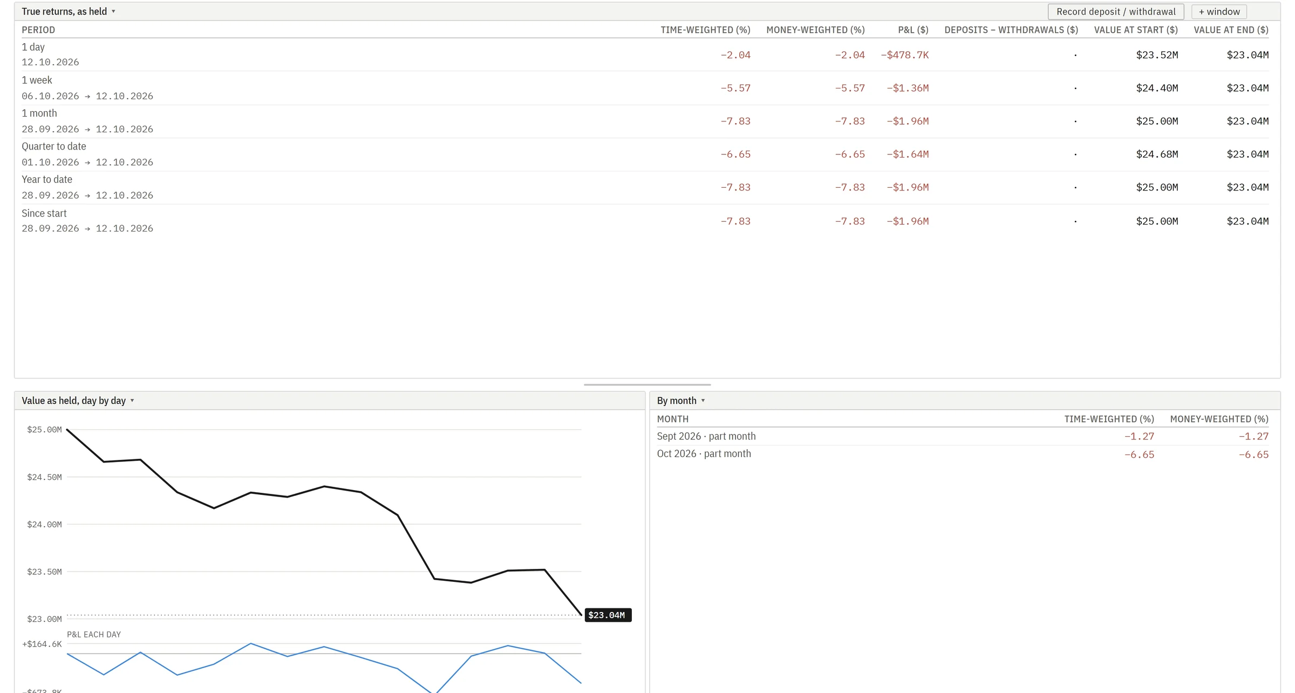Click the PERIOD column header
Image resolution: width=1295 pixels, height=693 pixels.
[38, 30]
